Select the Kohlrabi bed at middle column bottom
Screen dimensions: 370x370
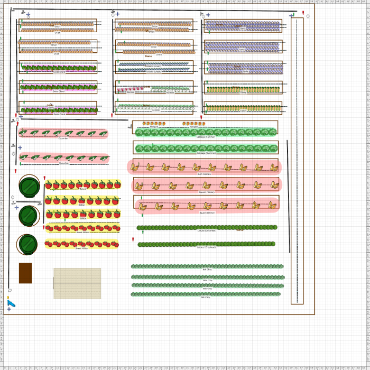[154, 108]
